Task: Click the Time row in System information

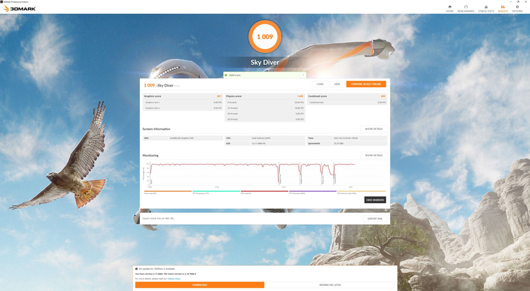Action: [x=346, y=138]
